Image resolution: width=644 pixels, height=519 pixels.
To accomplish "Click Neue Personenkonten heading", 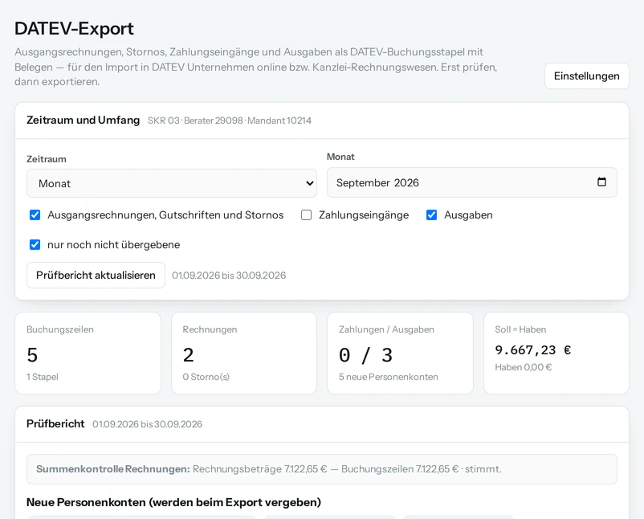I will point(173,503).
